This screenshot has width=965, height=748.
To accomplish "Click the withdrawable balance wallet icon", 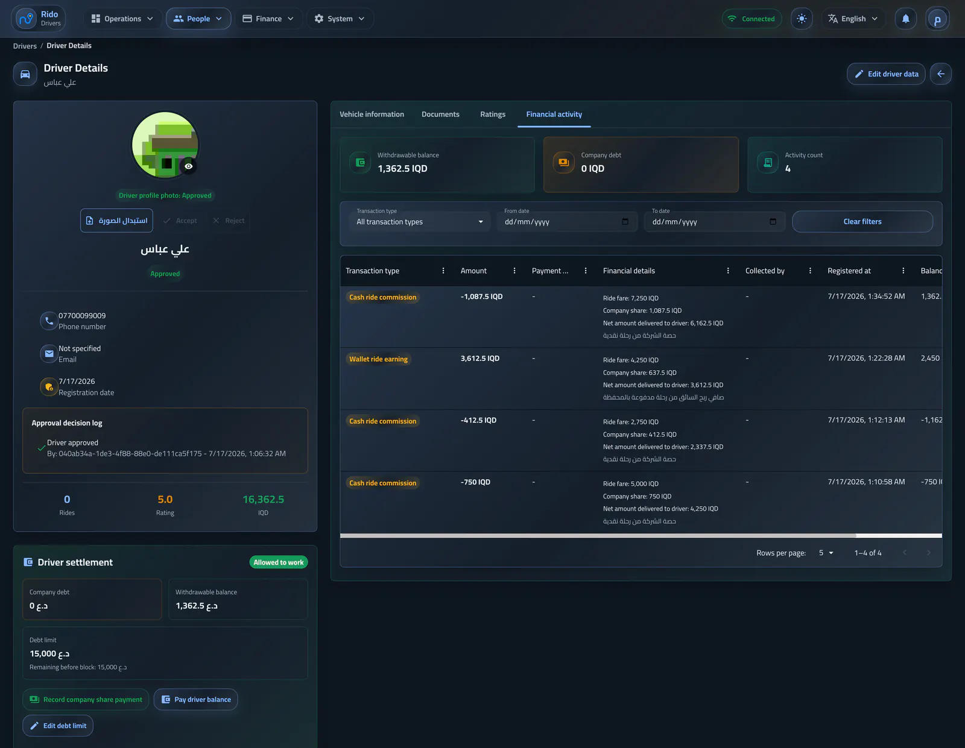I will (360, 162).
